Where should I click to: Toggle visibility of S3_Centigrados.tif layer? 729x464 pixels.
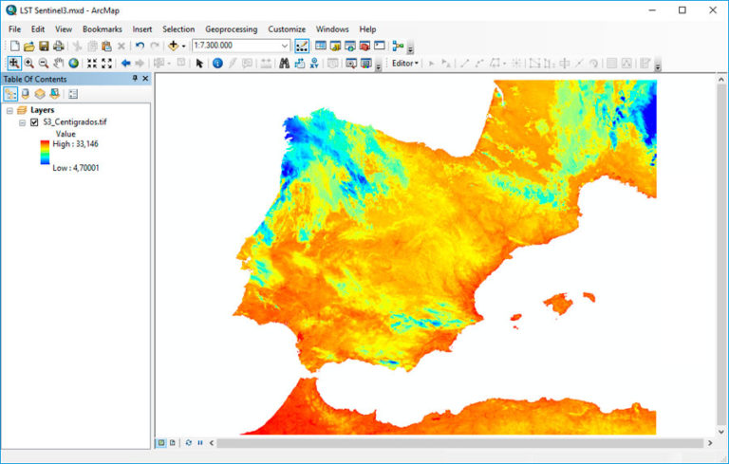pos(34,122)
